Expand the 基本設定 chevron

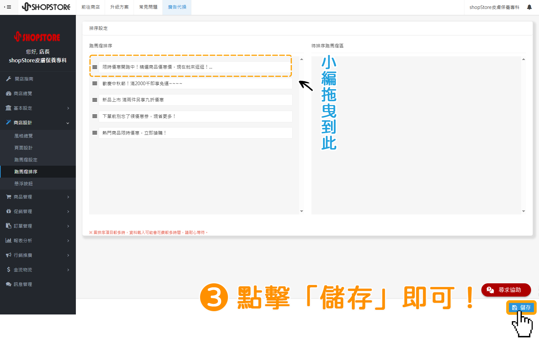click(x=68, y=108)
